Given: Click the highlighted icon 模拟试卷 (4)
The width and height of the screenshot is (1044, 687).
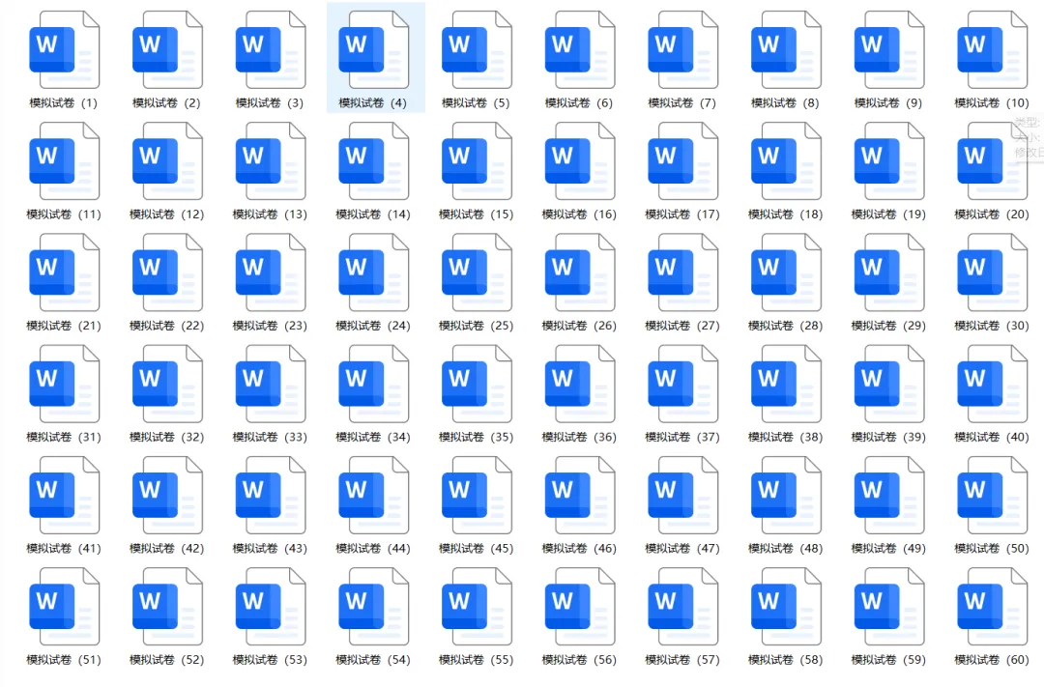Looking at the screenshot, I should click(374, 50).
